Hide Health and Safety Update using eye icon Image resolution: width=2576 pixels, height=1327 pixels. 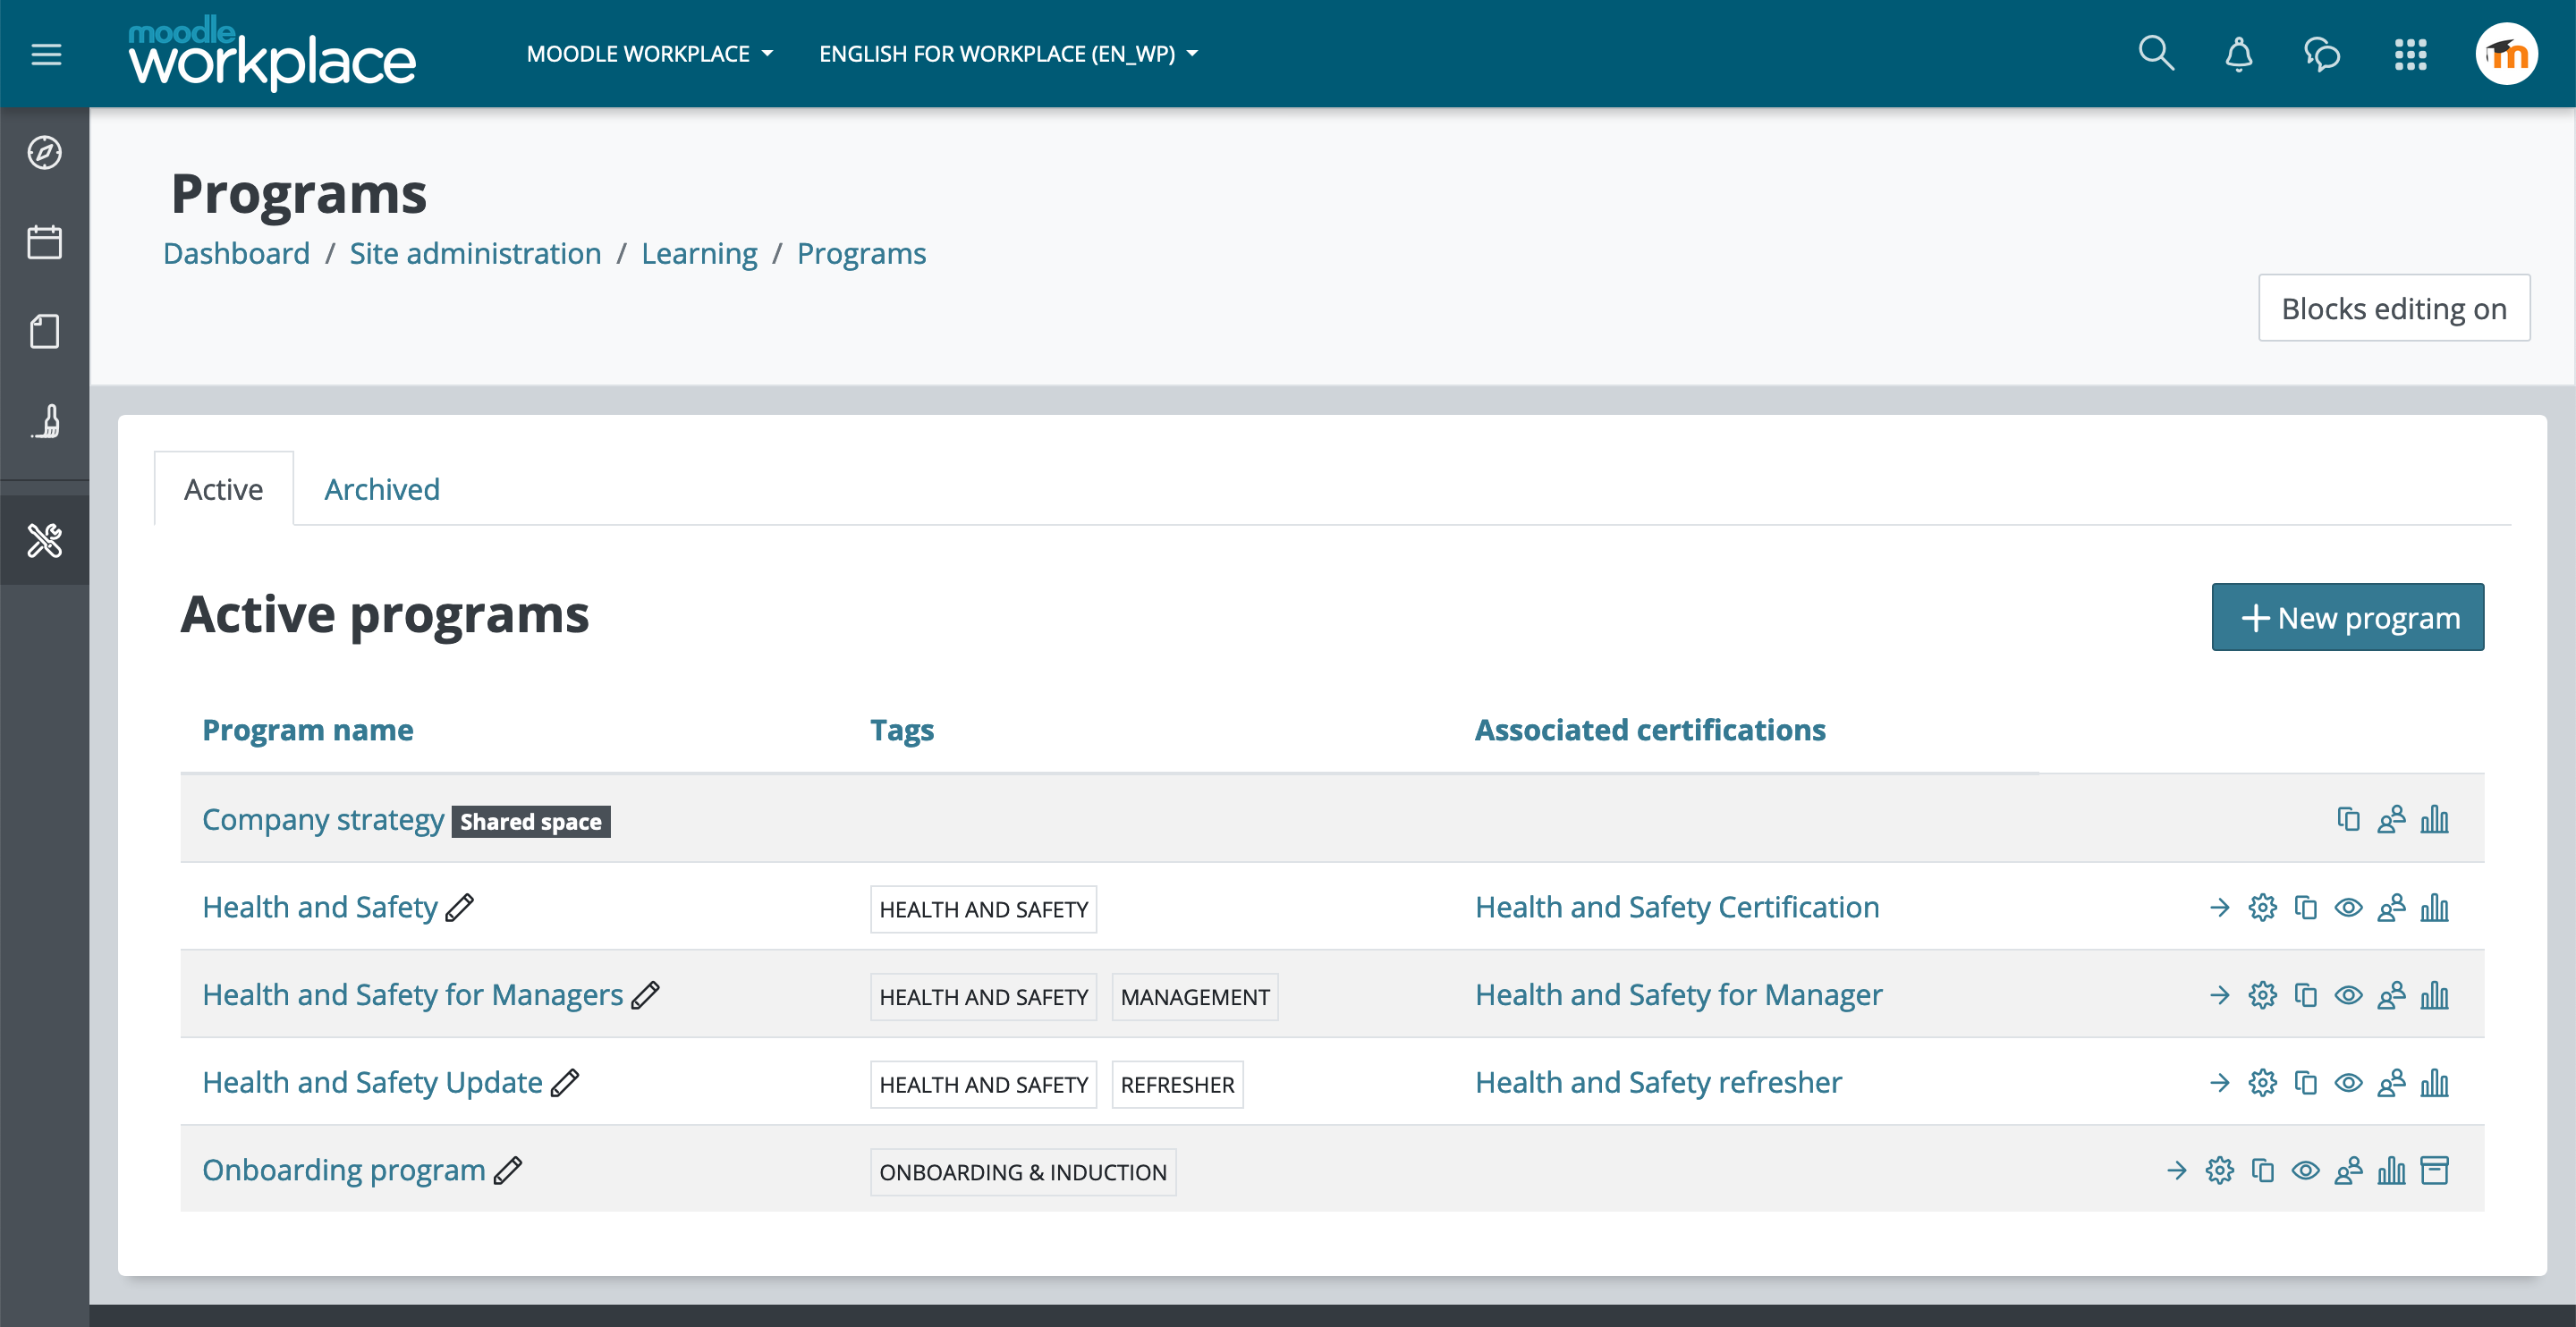(x=2348, y=1083)
